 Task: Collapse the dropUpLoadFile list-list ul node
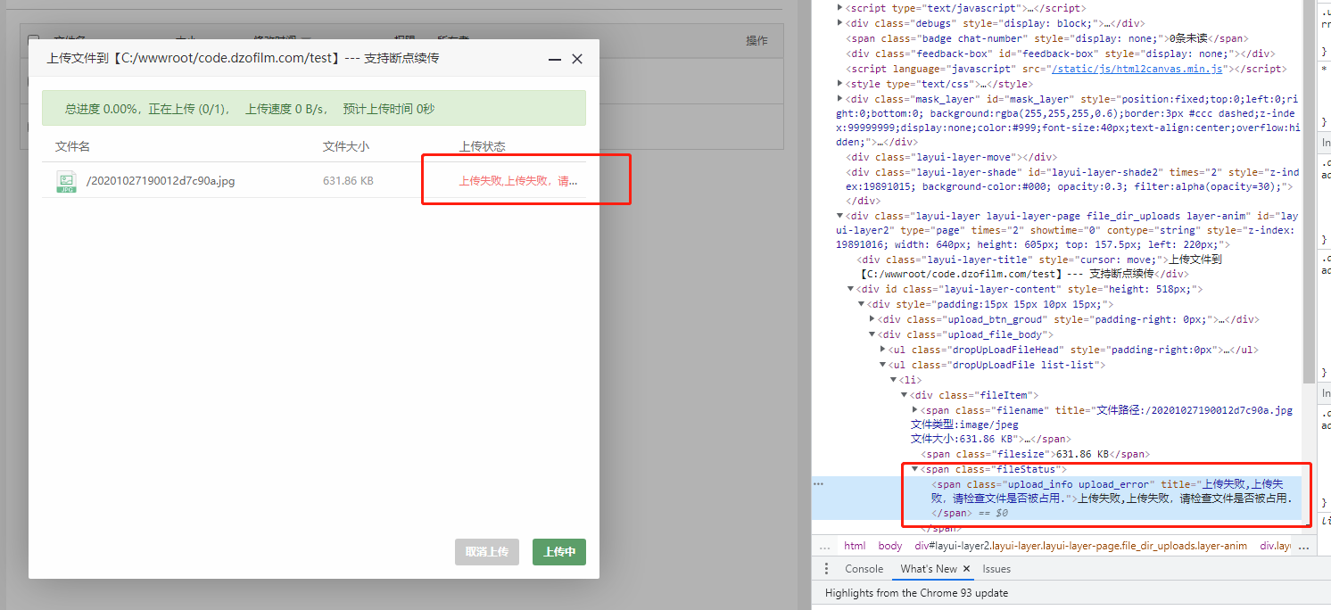pos(882,365)
